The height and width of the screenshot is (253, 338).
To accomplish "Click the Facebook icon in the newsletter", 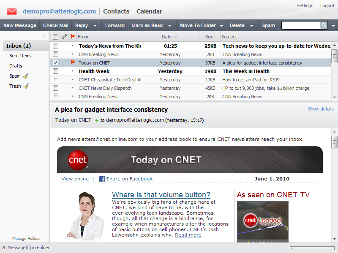I will pos(102,179).
